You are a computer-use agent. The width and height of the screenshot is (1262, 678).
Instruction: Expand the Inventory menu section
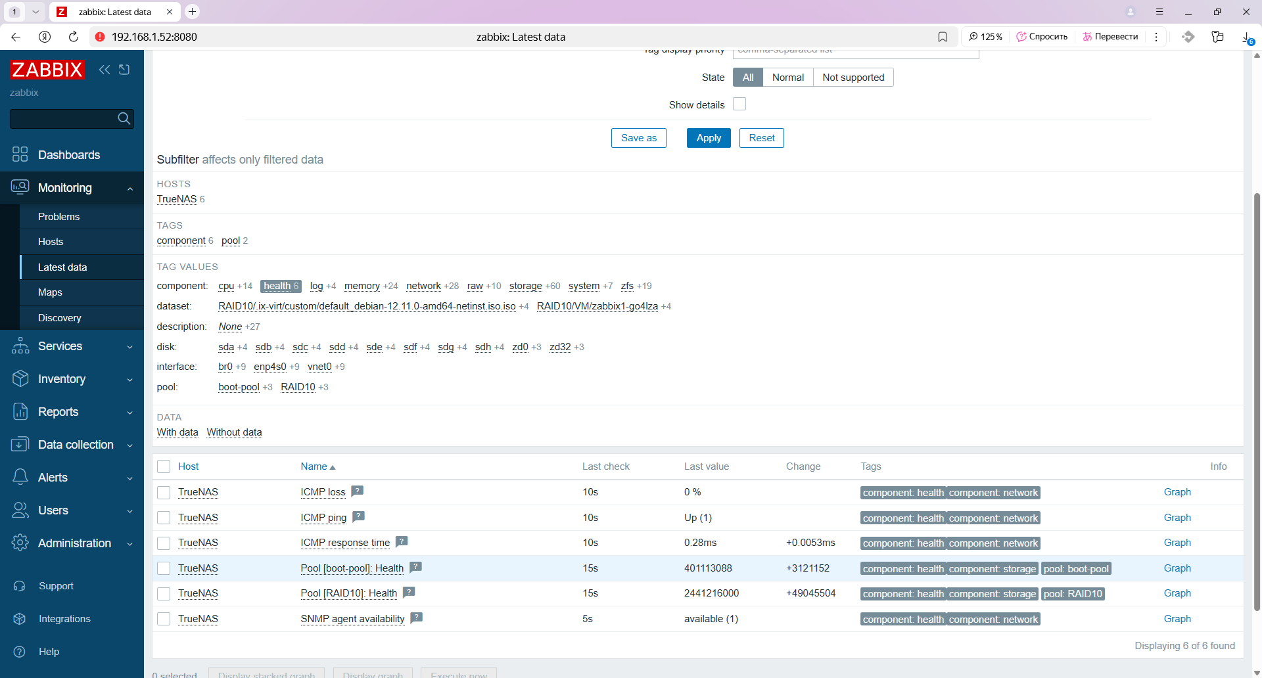point(72,379)
